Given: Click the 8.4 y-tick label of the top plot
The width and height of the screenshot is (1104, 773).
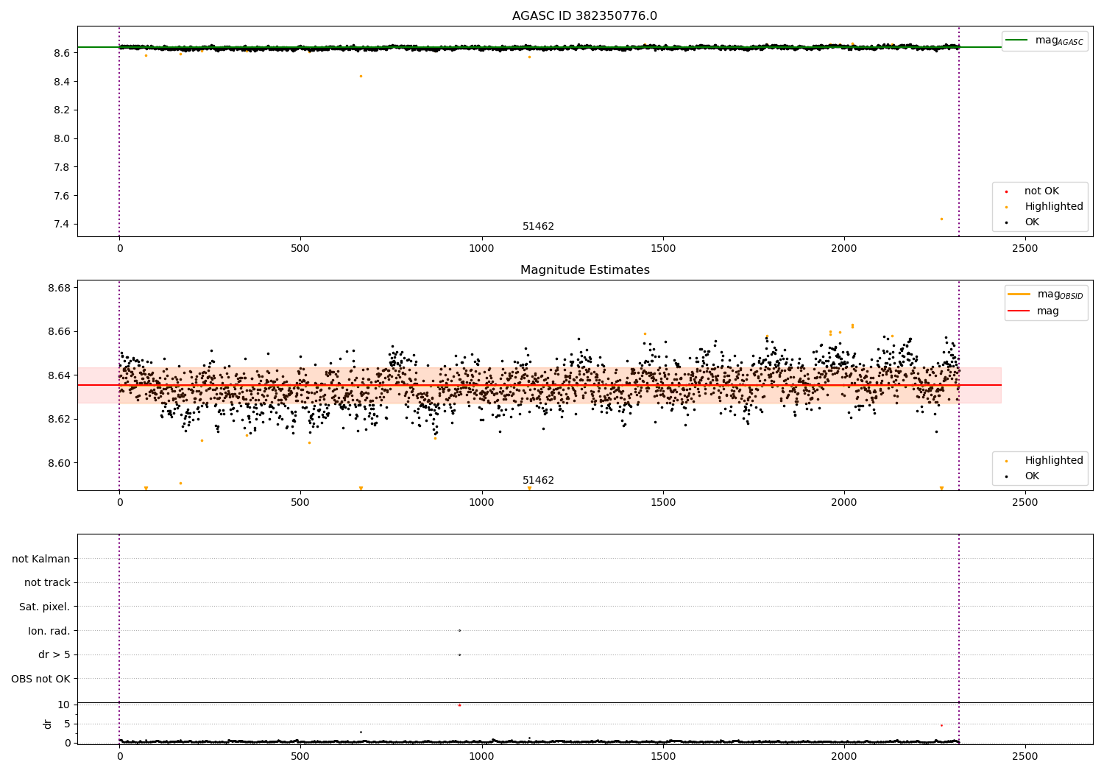Looking at the screenshot, I should click(x=60, y=82).
